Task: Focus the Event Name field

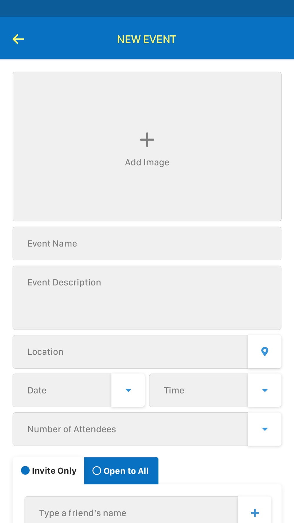Action: (x=147, y=244)
